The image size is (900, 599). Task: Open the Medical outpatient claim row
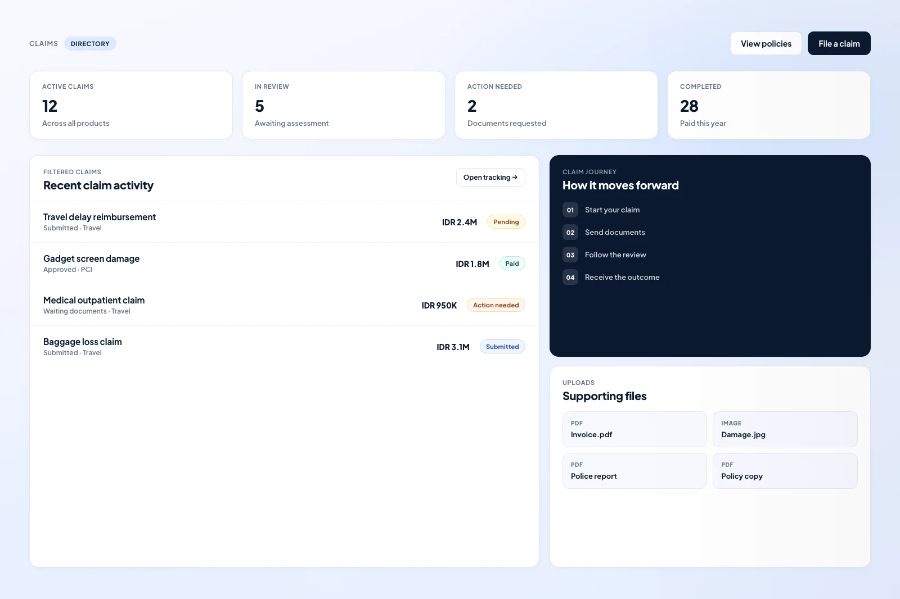point(284,305)
